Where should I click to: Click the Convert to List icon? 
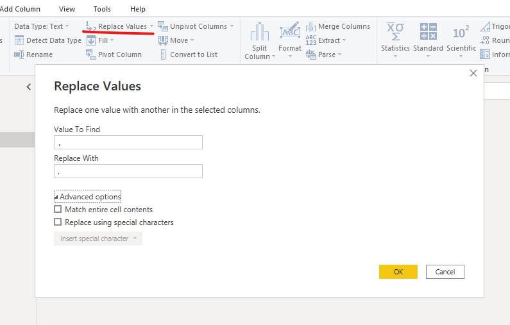[164, 54]
